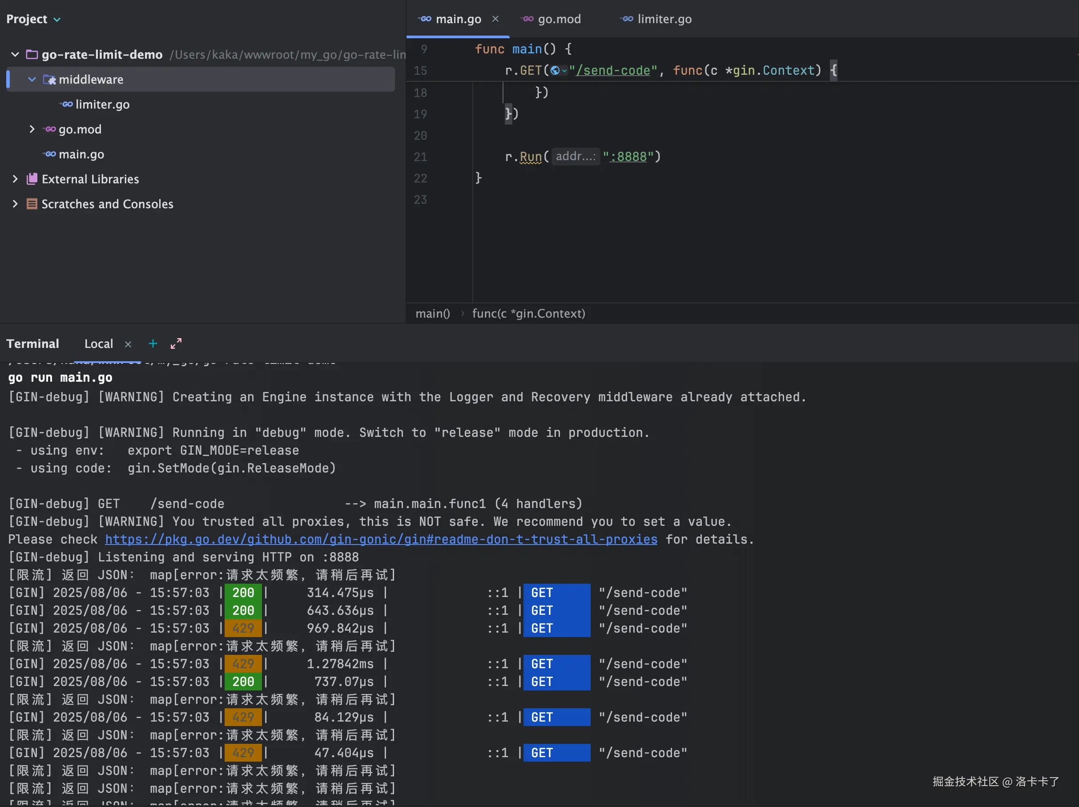Click the Scratches and Consoles icon
Viewport: 1079px width, 807px height.
point(32,204)
